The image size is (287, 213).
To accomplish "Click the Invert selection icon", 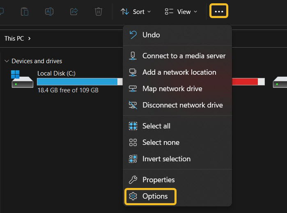I will [133, 159].
